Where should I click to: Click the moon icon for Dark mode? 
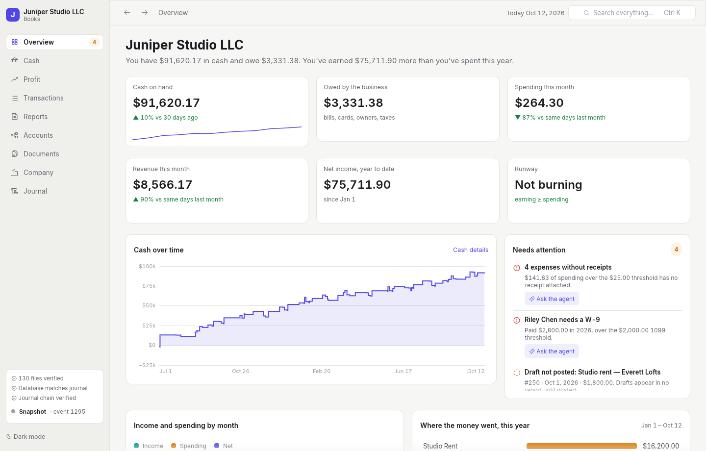point(9,437)
